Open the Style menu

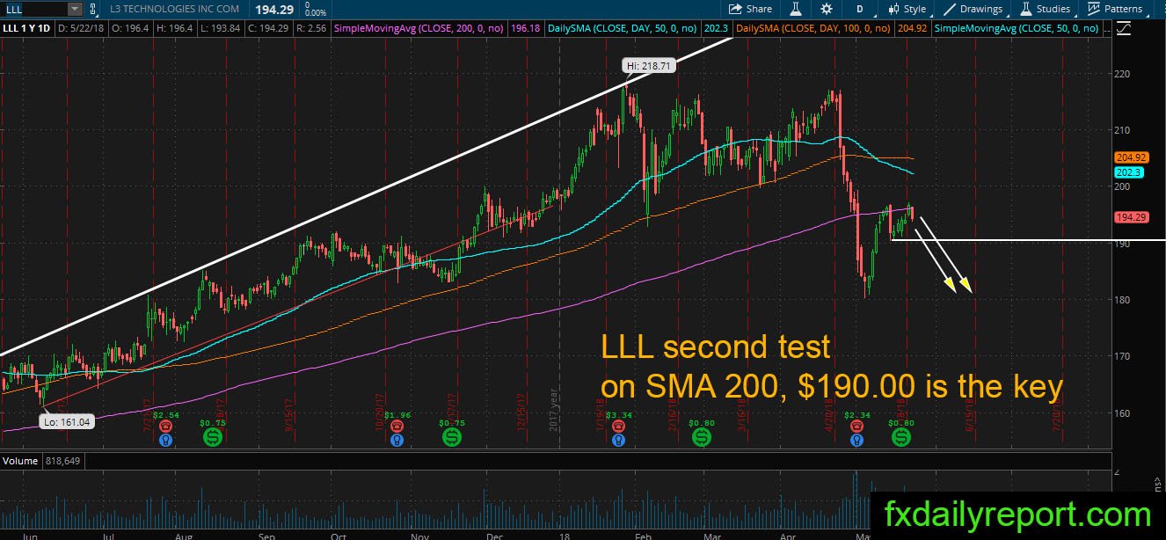click(x=907, y=9)
